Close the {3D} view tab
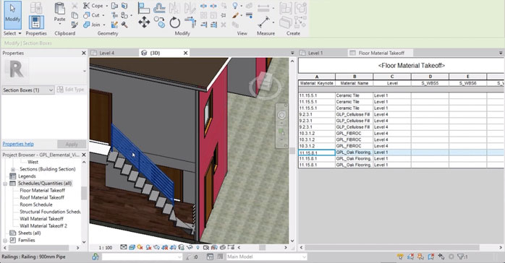 [185, 53]
